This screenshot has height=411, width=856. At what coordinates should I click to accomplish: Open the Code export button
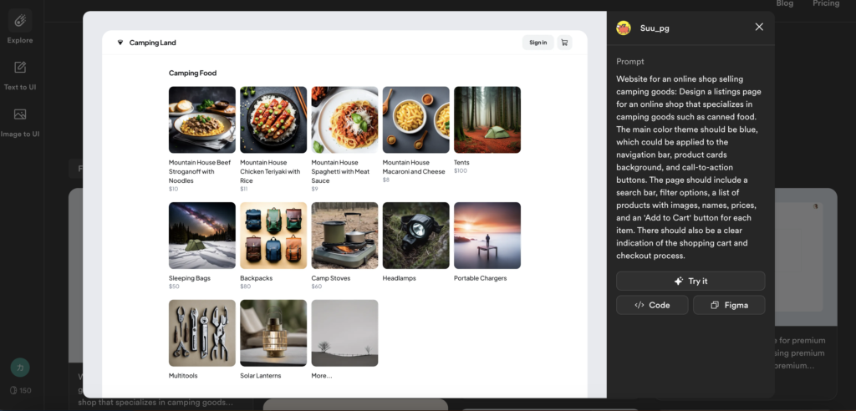tap(652, 305)
